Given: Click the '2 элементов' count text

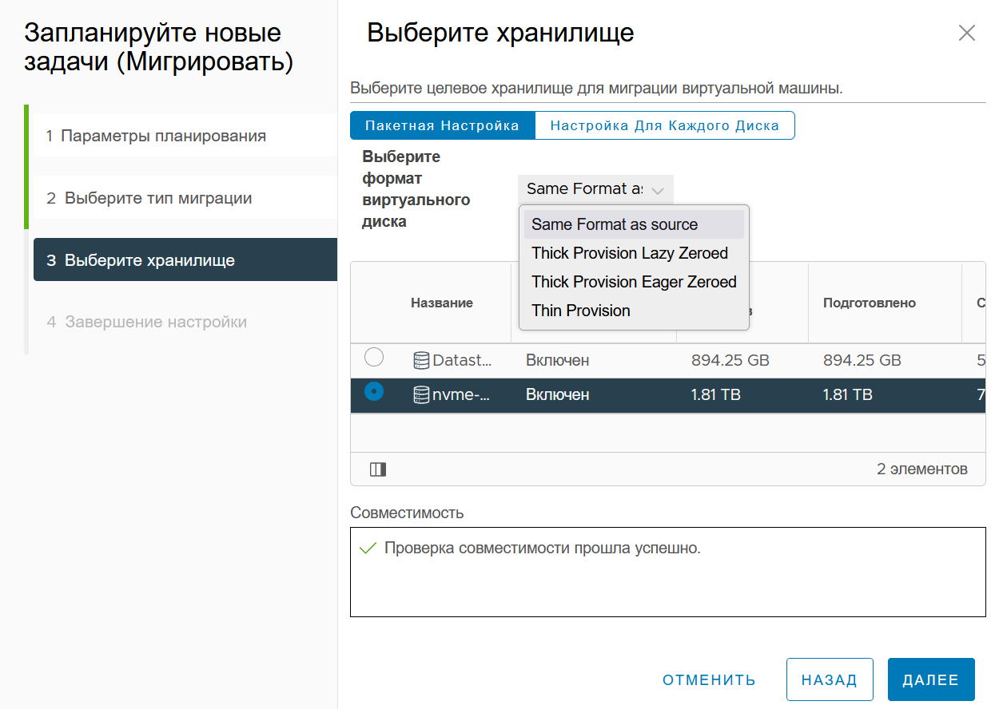Looking at the screenshot, I should coord(922,469).
